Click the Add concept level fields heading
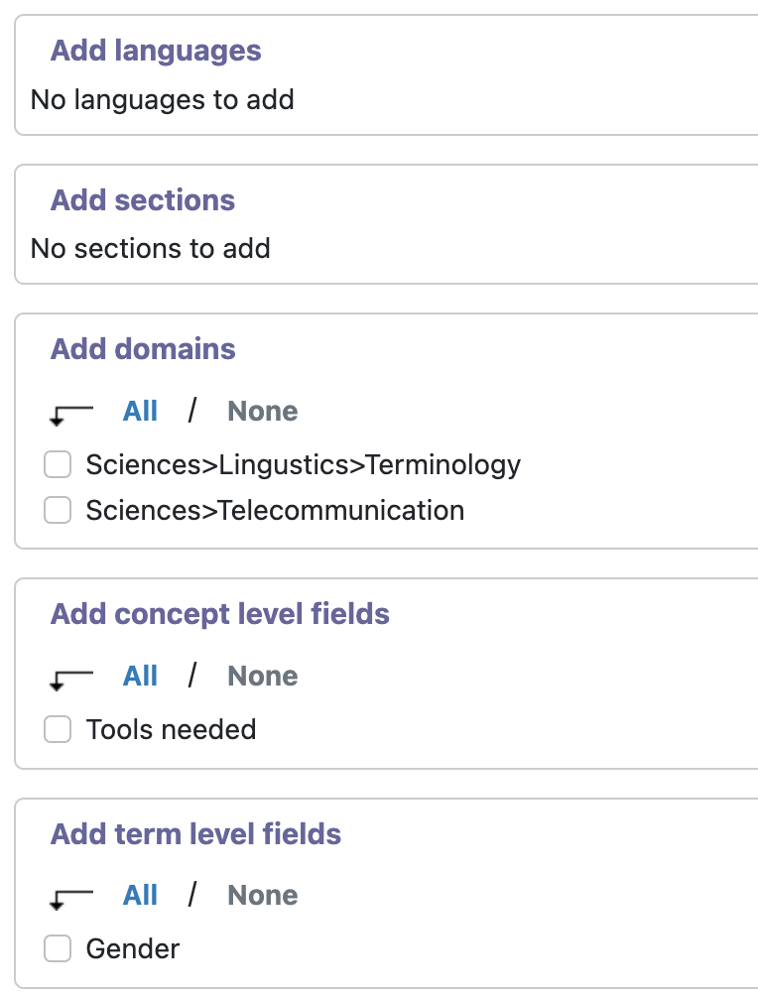The image size is (758, 998). point(220,614)
